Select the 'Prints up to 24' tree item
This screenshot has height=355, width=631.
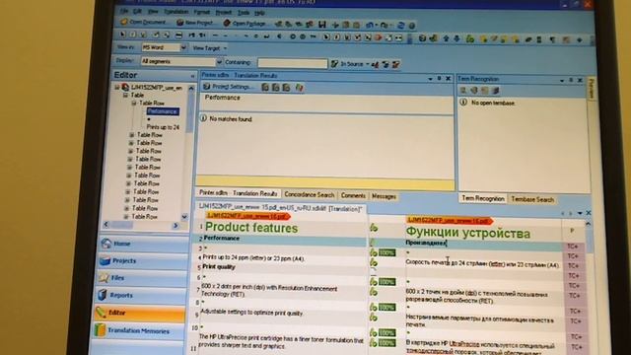coord(163,127)
